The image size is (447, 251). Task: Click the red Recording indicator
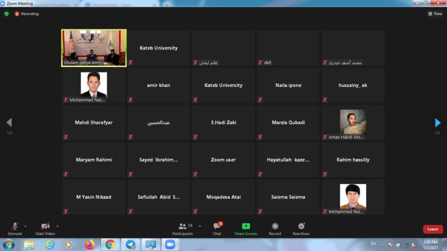pos(27,14)
